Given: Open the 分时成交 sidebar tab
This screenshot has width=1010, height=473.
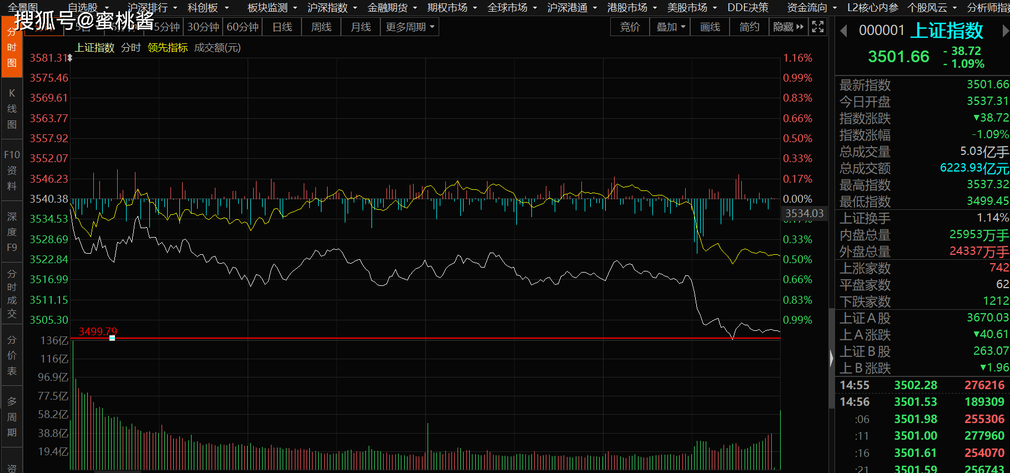Looking at the screenshot, I should [x=12, y=294].
